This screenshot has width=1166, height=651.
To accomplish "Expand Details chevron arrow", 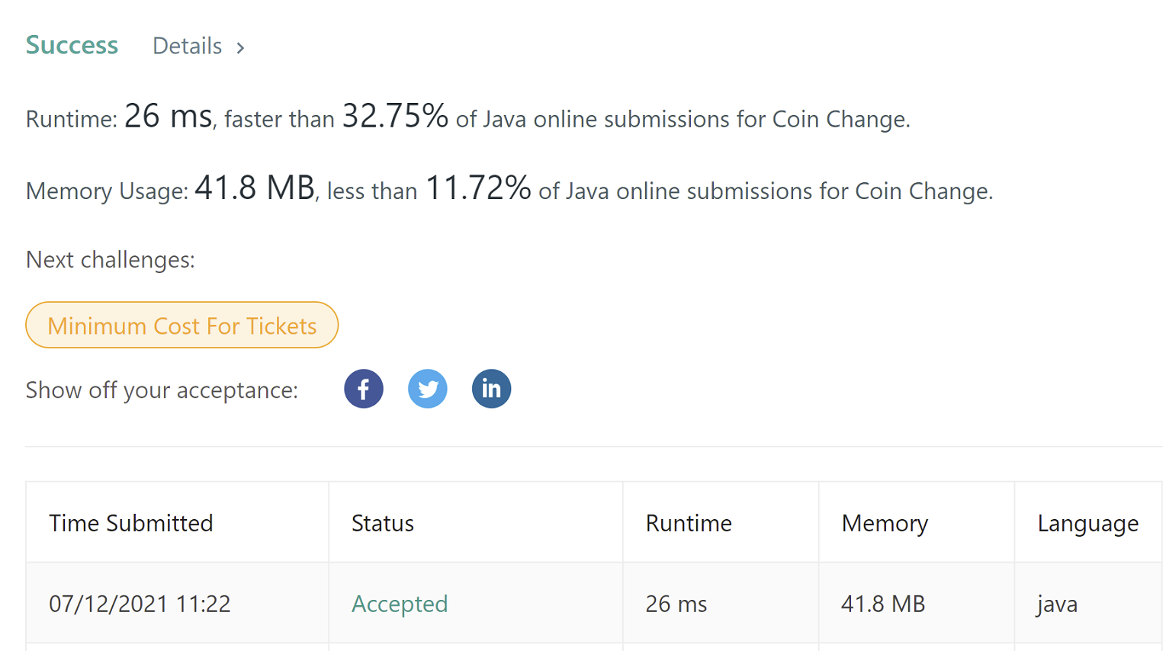I will tap(240, 48).
